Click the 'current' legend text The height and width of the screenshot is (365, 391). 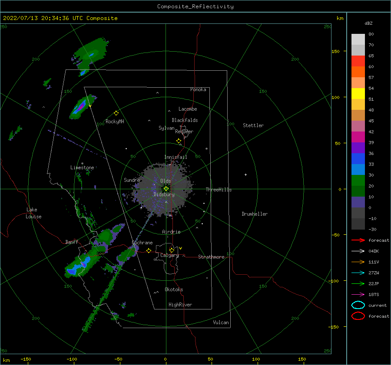[x=378, y=306]
